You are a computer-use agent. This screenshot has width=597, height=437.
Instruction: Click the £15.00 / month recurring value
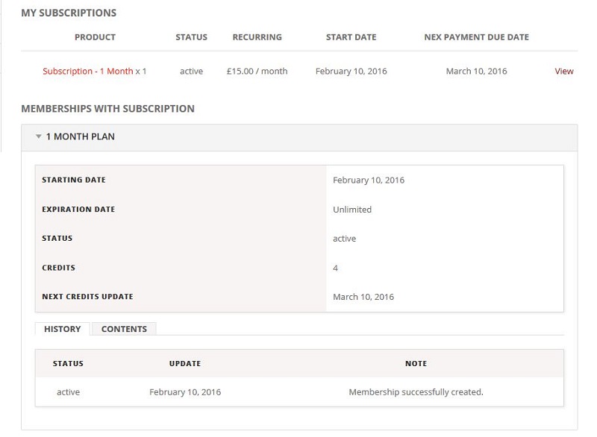257,71
